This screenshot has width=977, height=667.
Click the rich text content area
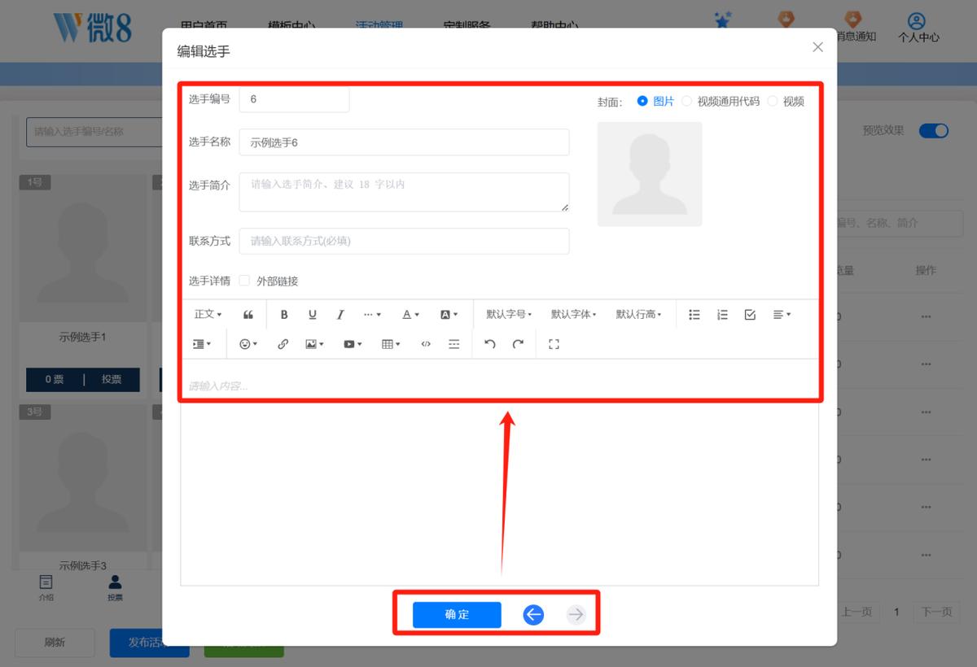click(499, 472)
